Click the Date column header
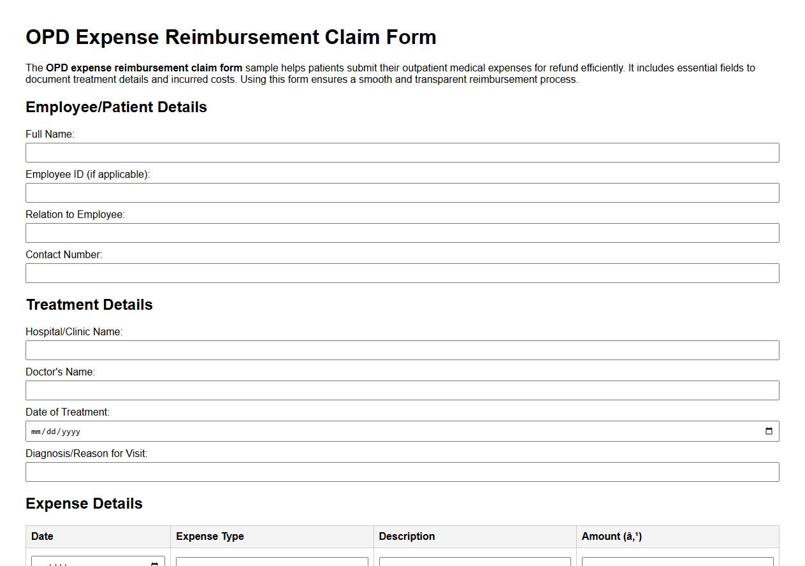805x566 pixels. point(42,536)
